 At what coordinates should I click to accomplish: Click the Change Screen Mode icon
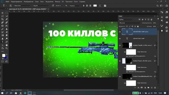click(x=7, y=61)
